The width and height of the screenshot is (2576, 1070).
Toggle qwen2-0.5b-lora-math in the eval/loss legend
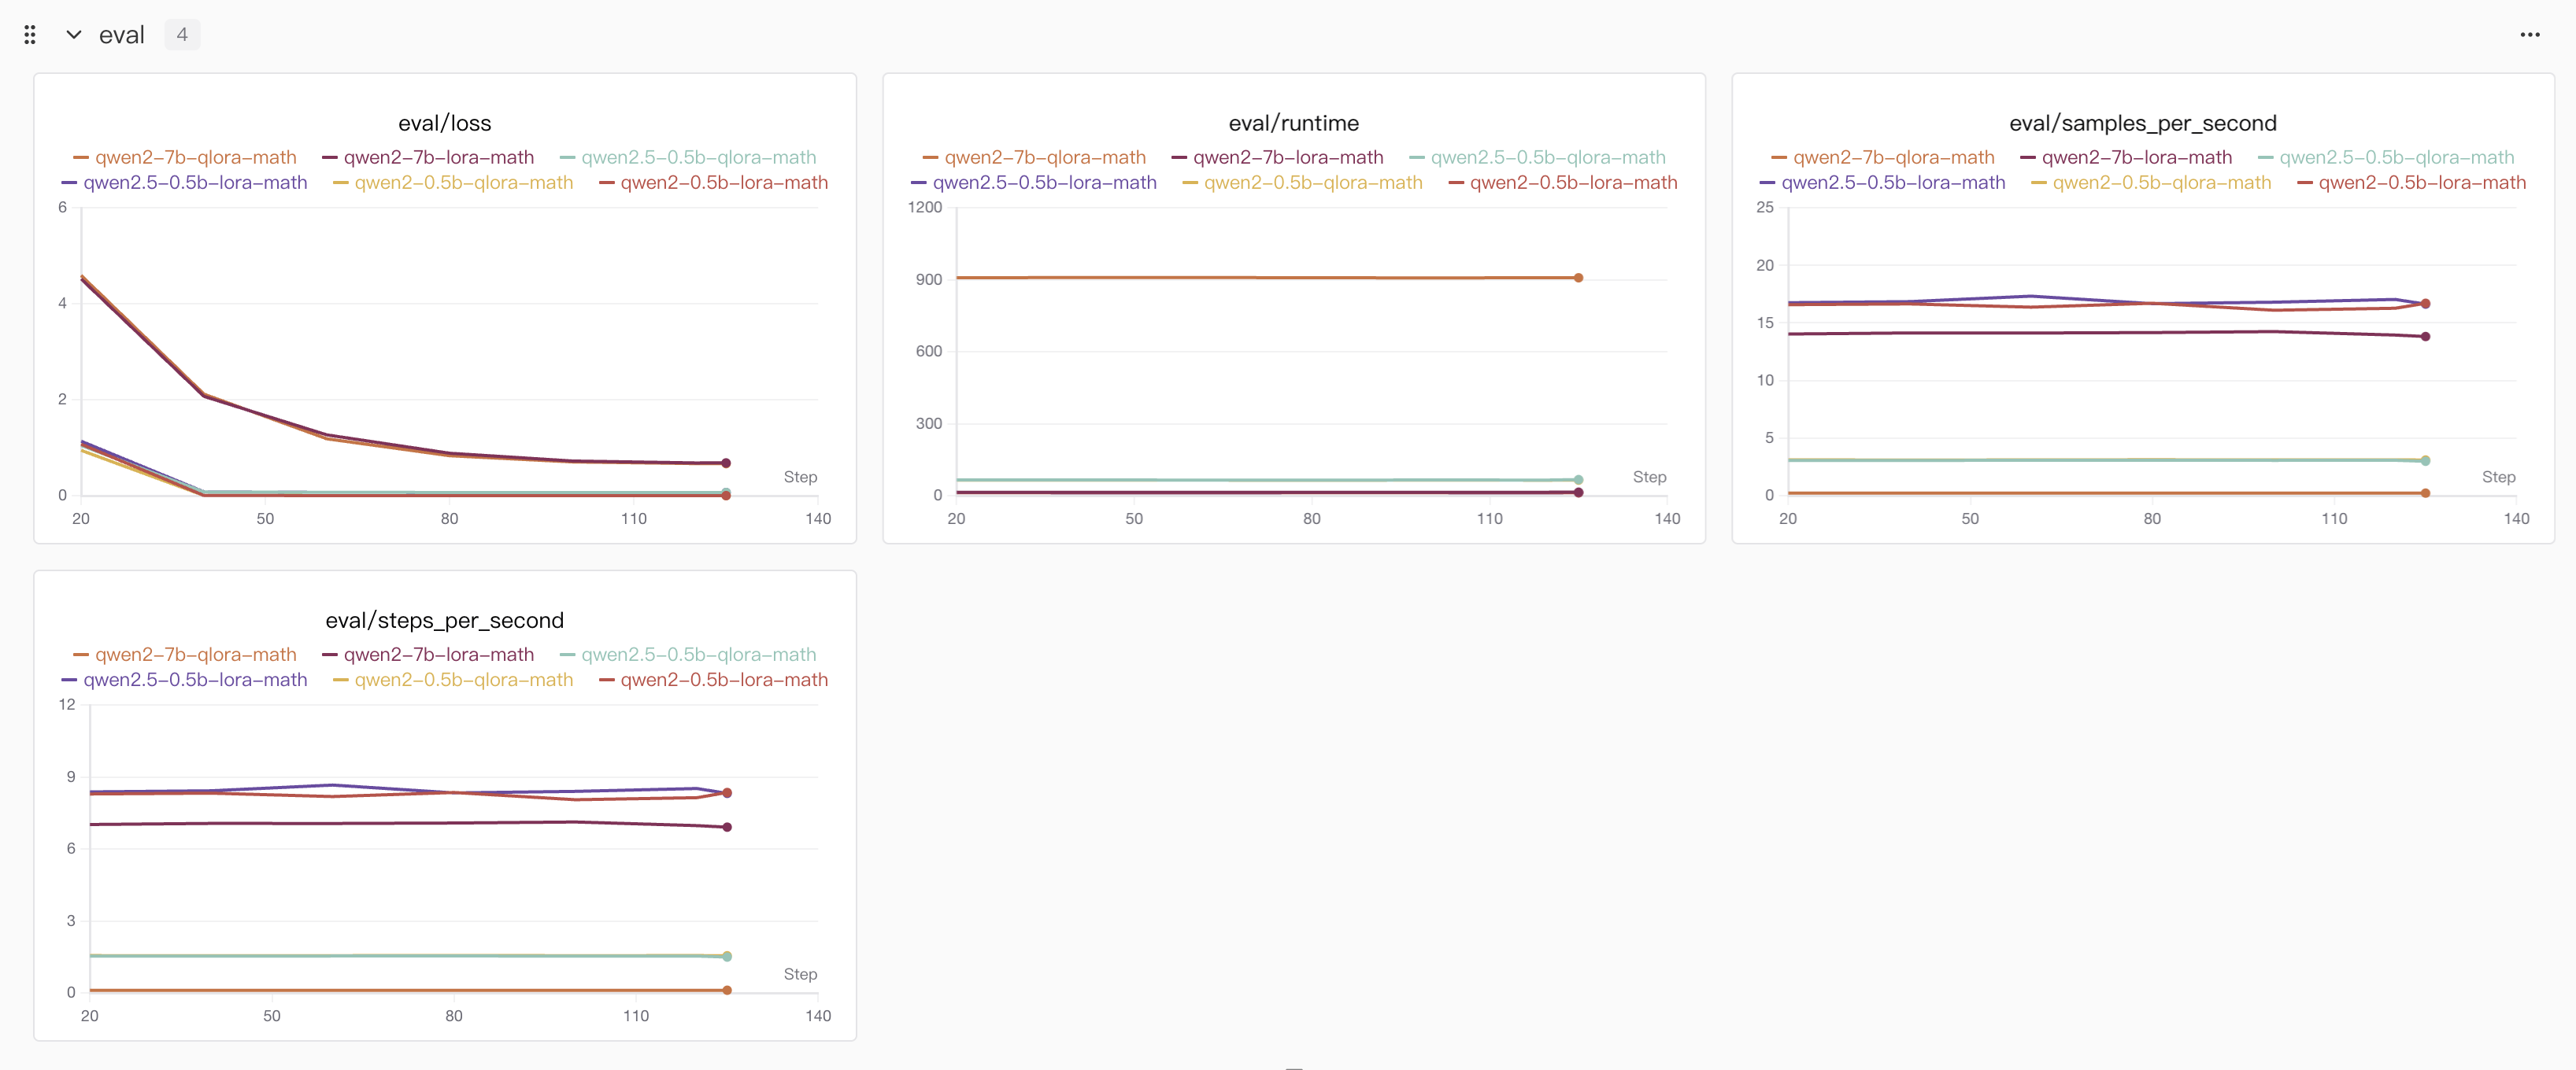723,183
